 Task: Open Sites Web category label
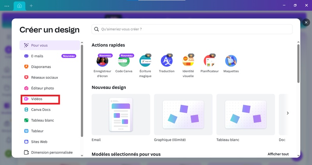coord(39,142)
